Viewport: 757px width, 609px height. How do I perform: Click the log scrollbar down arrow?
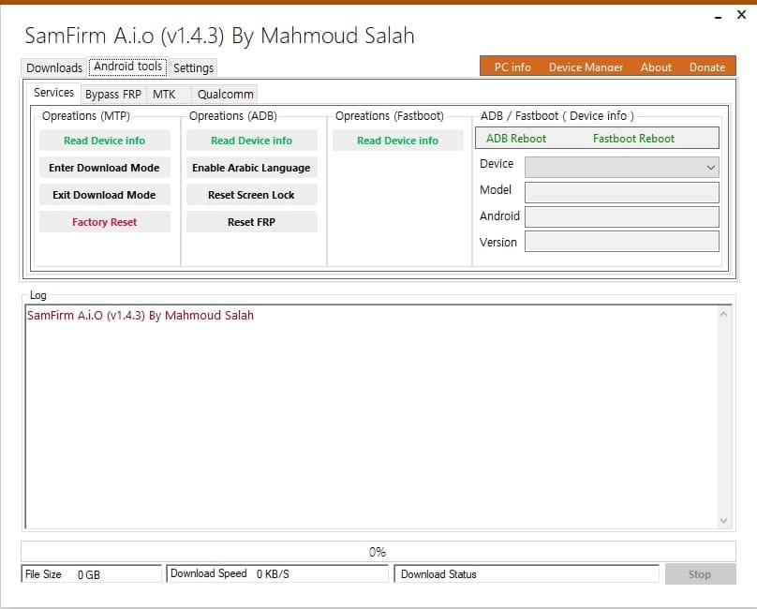[x=723, y=521]
